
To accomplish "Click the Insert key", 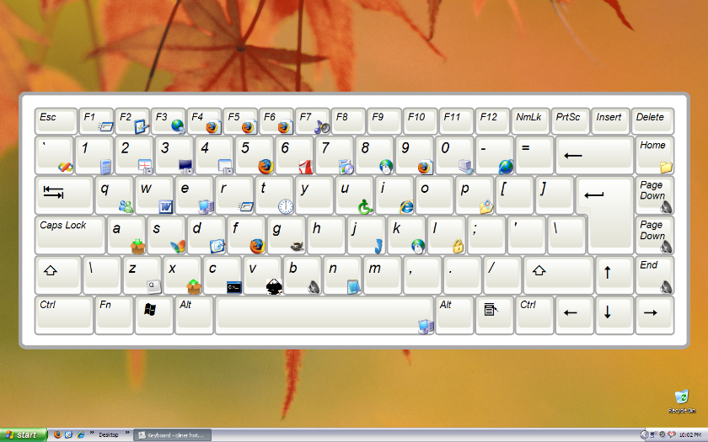I will (x=610, y=121).
